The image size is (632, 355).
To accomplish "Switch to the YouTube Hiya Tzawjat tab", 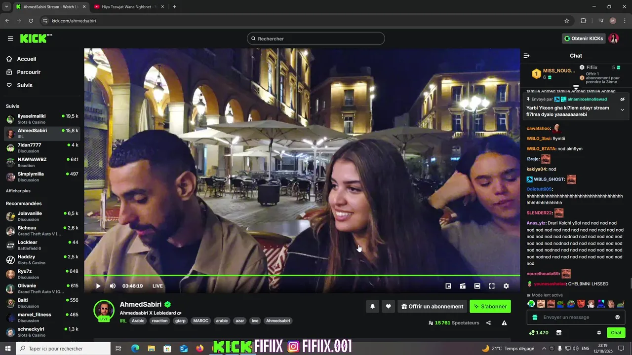I will (x=129, y=7).
